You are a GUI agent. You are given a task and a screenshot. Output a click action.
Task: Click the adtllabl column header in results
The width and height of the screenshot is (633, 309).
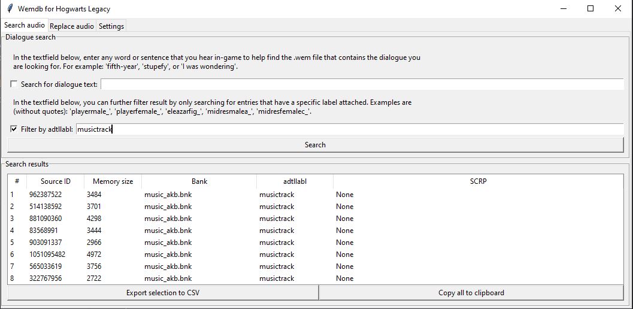click(x=295, y=181)
